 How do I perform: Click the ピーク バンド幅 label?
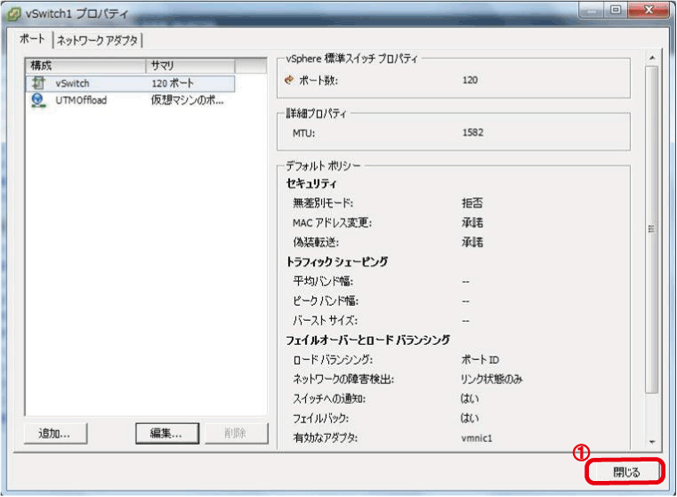click(326, 301)
